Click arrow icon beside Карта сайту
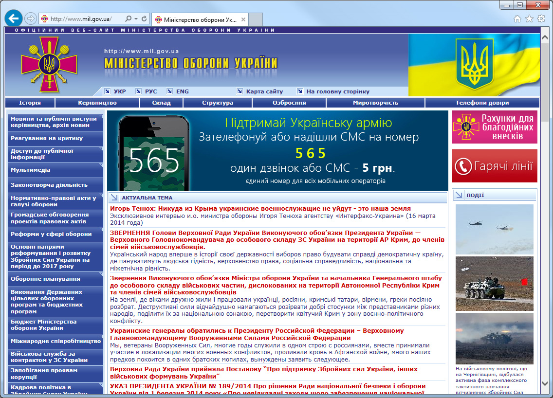 240,91
